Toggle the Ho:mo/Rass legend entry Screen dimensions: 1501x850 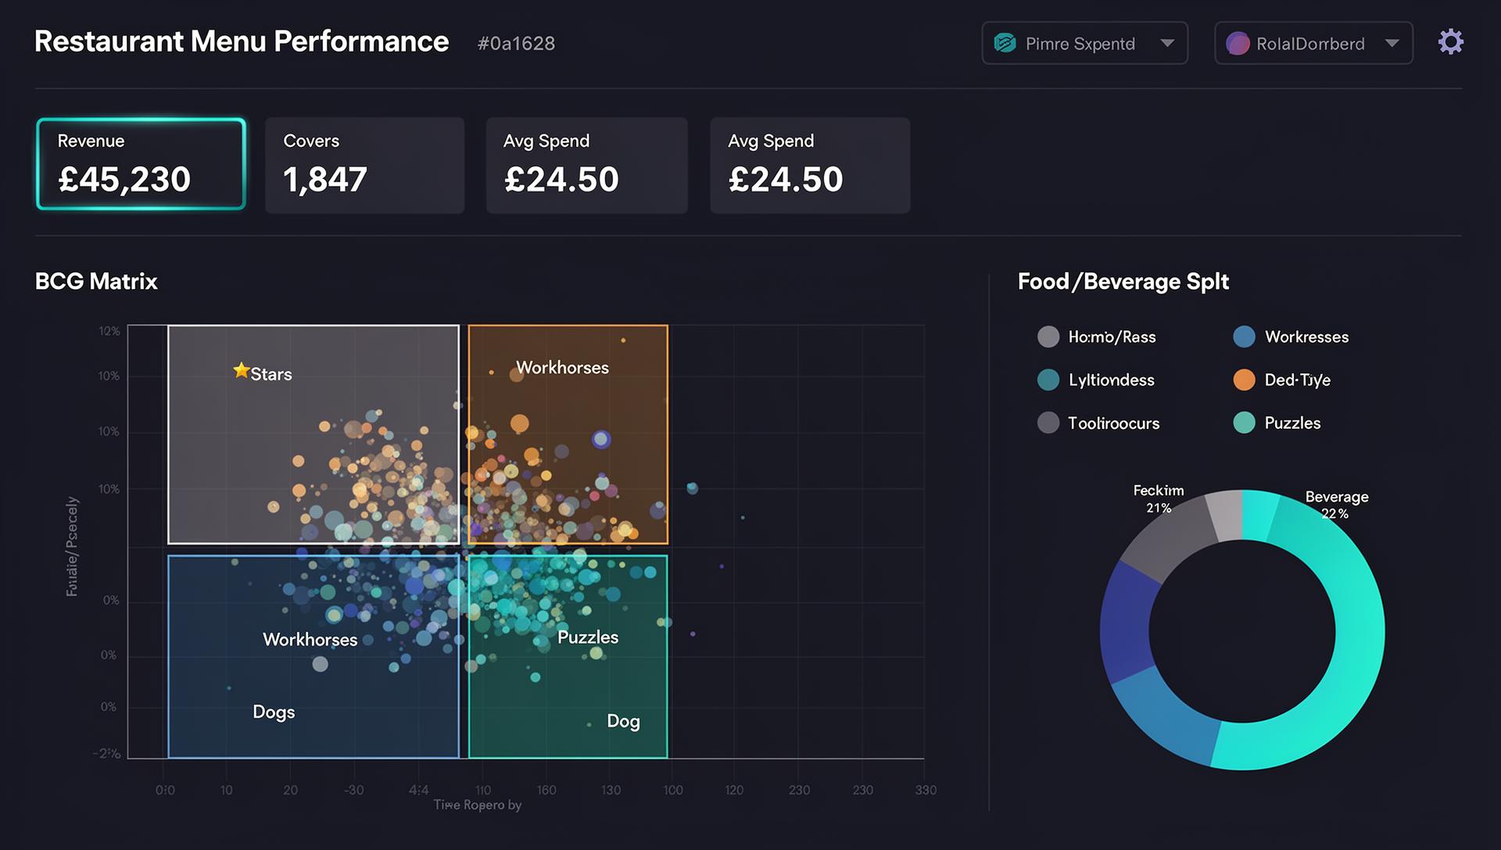pyautogui.click(x=1096, y=337)
